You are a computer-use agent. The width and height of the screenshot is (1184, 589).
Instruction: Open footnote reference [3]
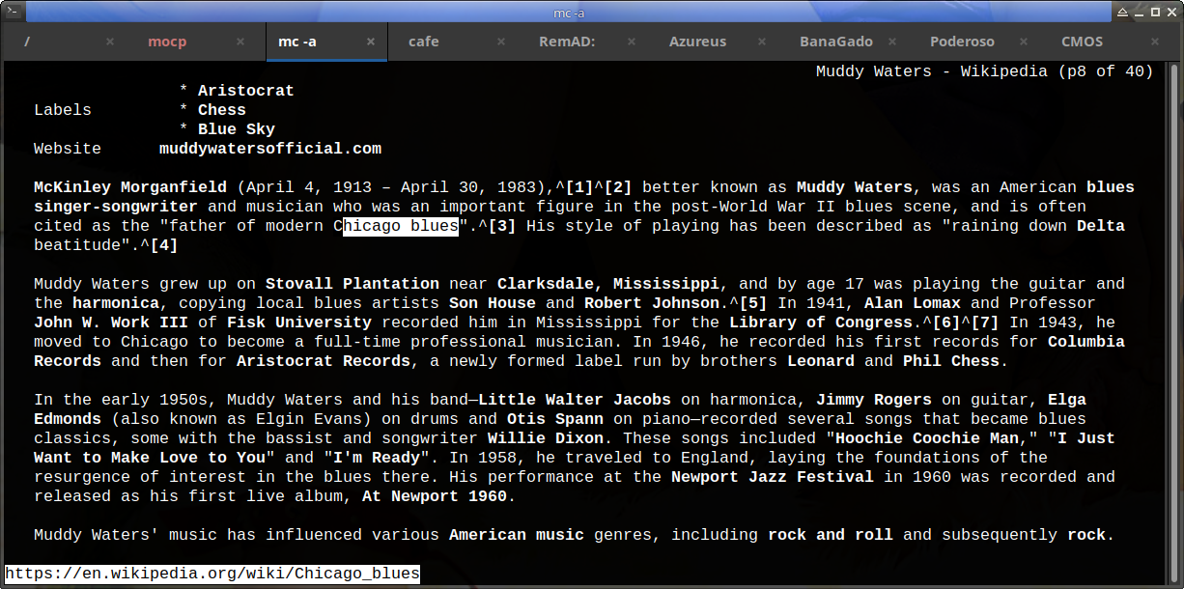(502, 226)
